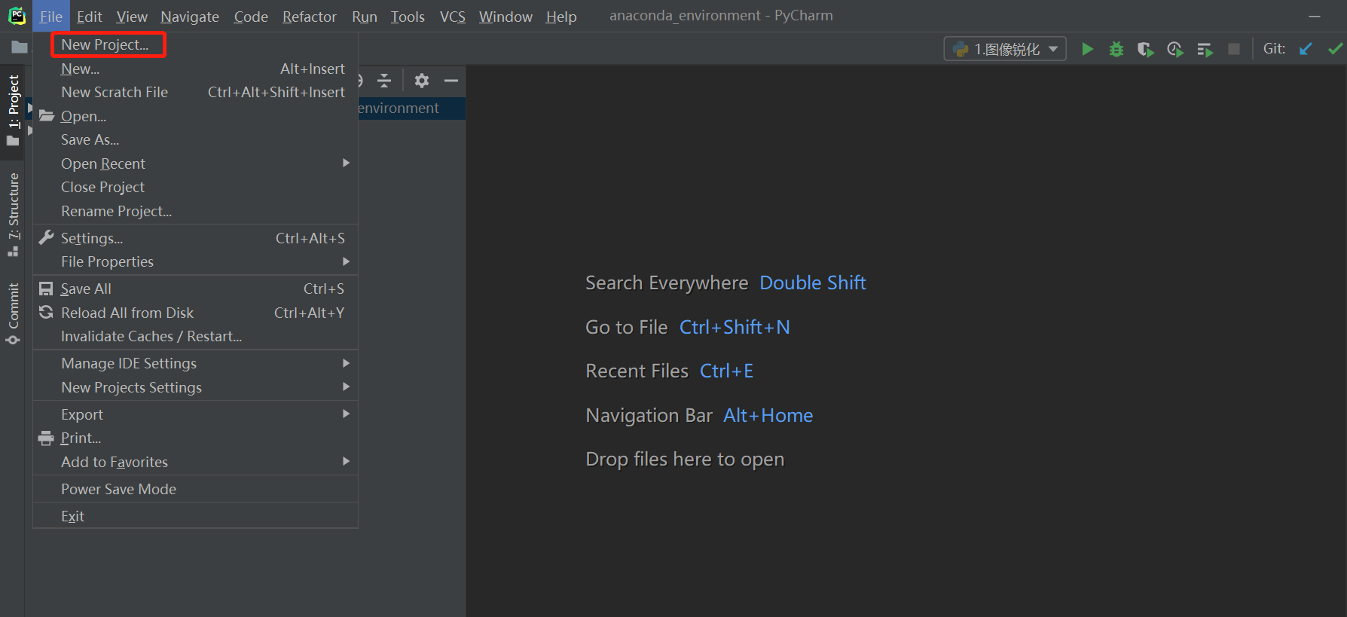Hide the project panel with the minus icon
The image size is (1347, 617).
click(451, 81)
